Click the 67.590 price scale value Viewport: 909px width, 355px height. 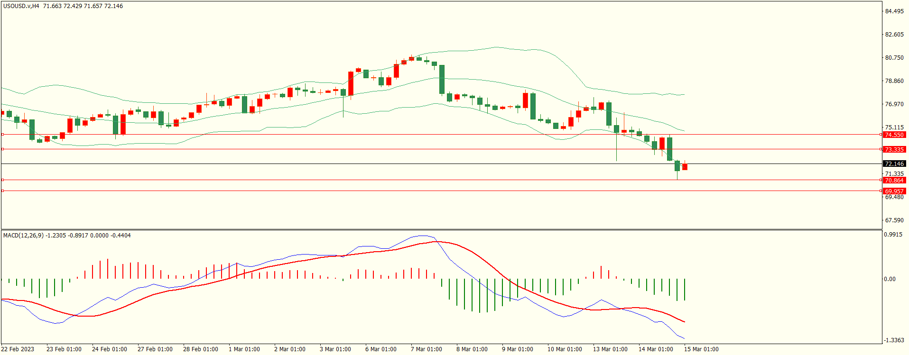[x=894, y=220]
